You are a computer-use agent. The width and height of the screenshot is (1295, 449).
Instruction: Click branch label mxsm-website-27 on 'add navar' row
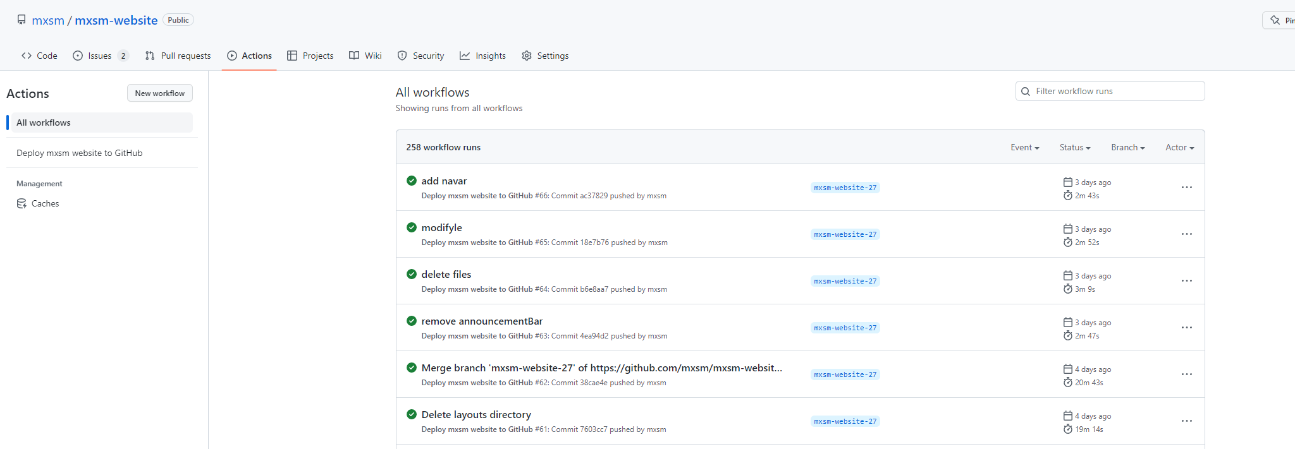point(845,188)
